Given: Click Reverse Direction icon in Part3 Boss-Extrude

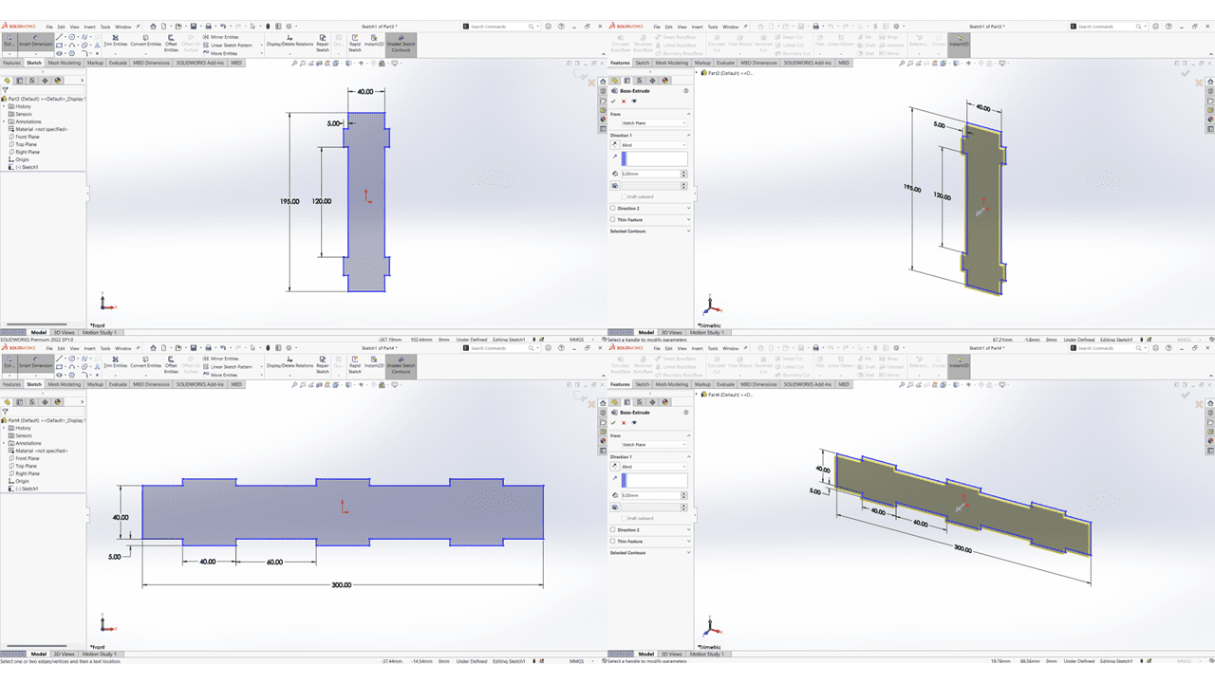Looking at the screenshot, I should coord(614,145).
